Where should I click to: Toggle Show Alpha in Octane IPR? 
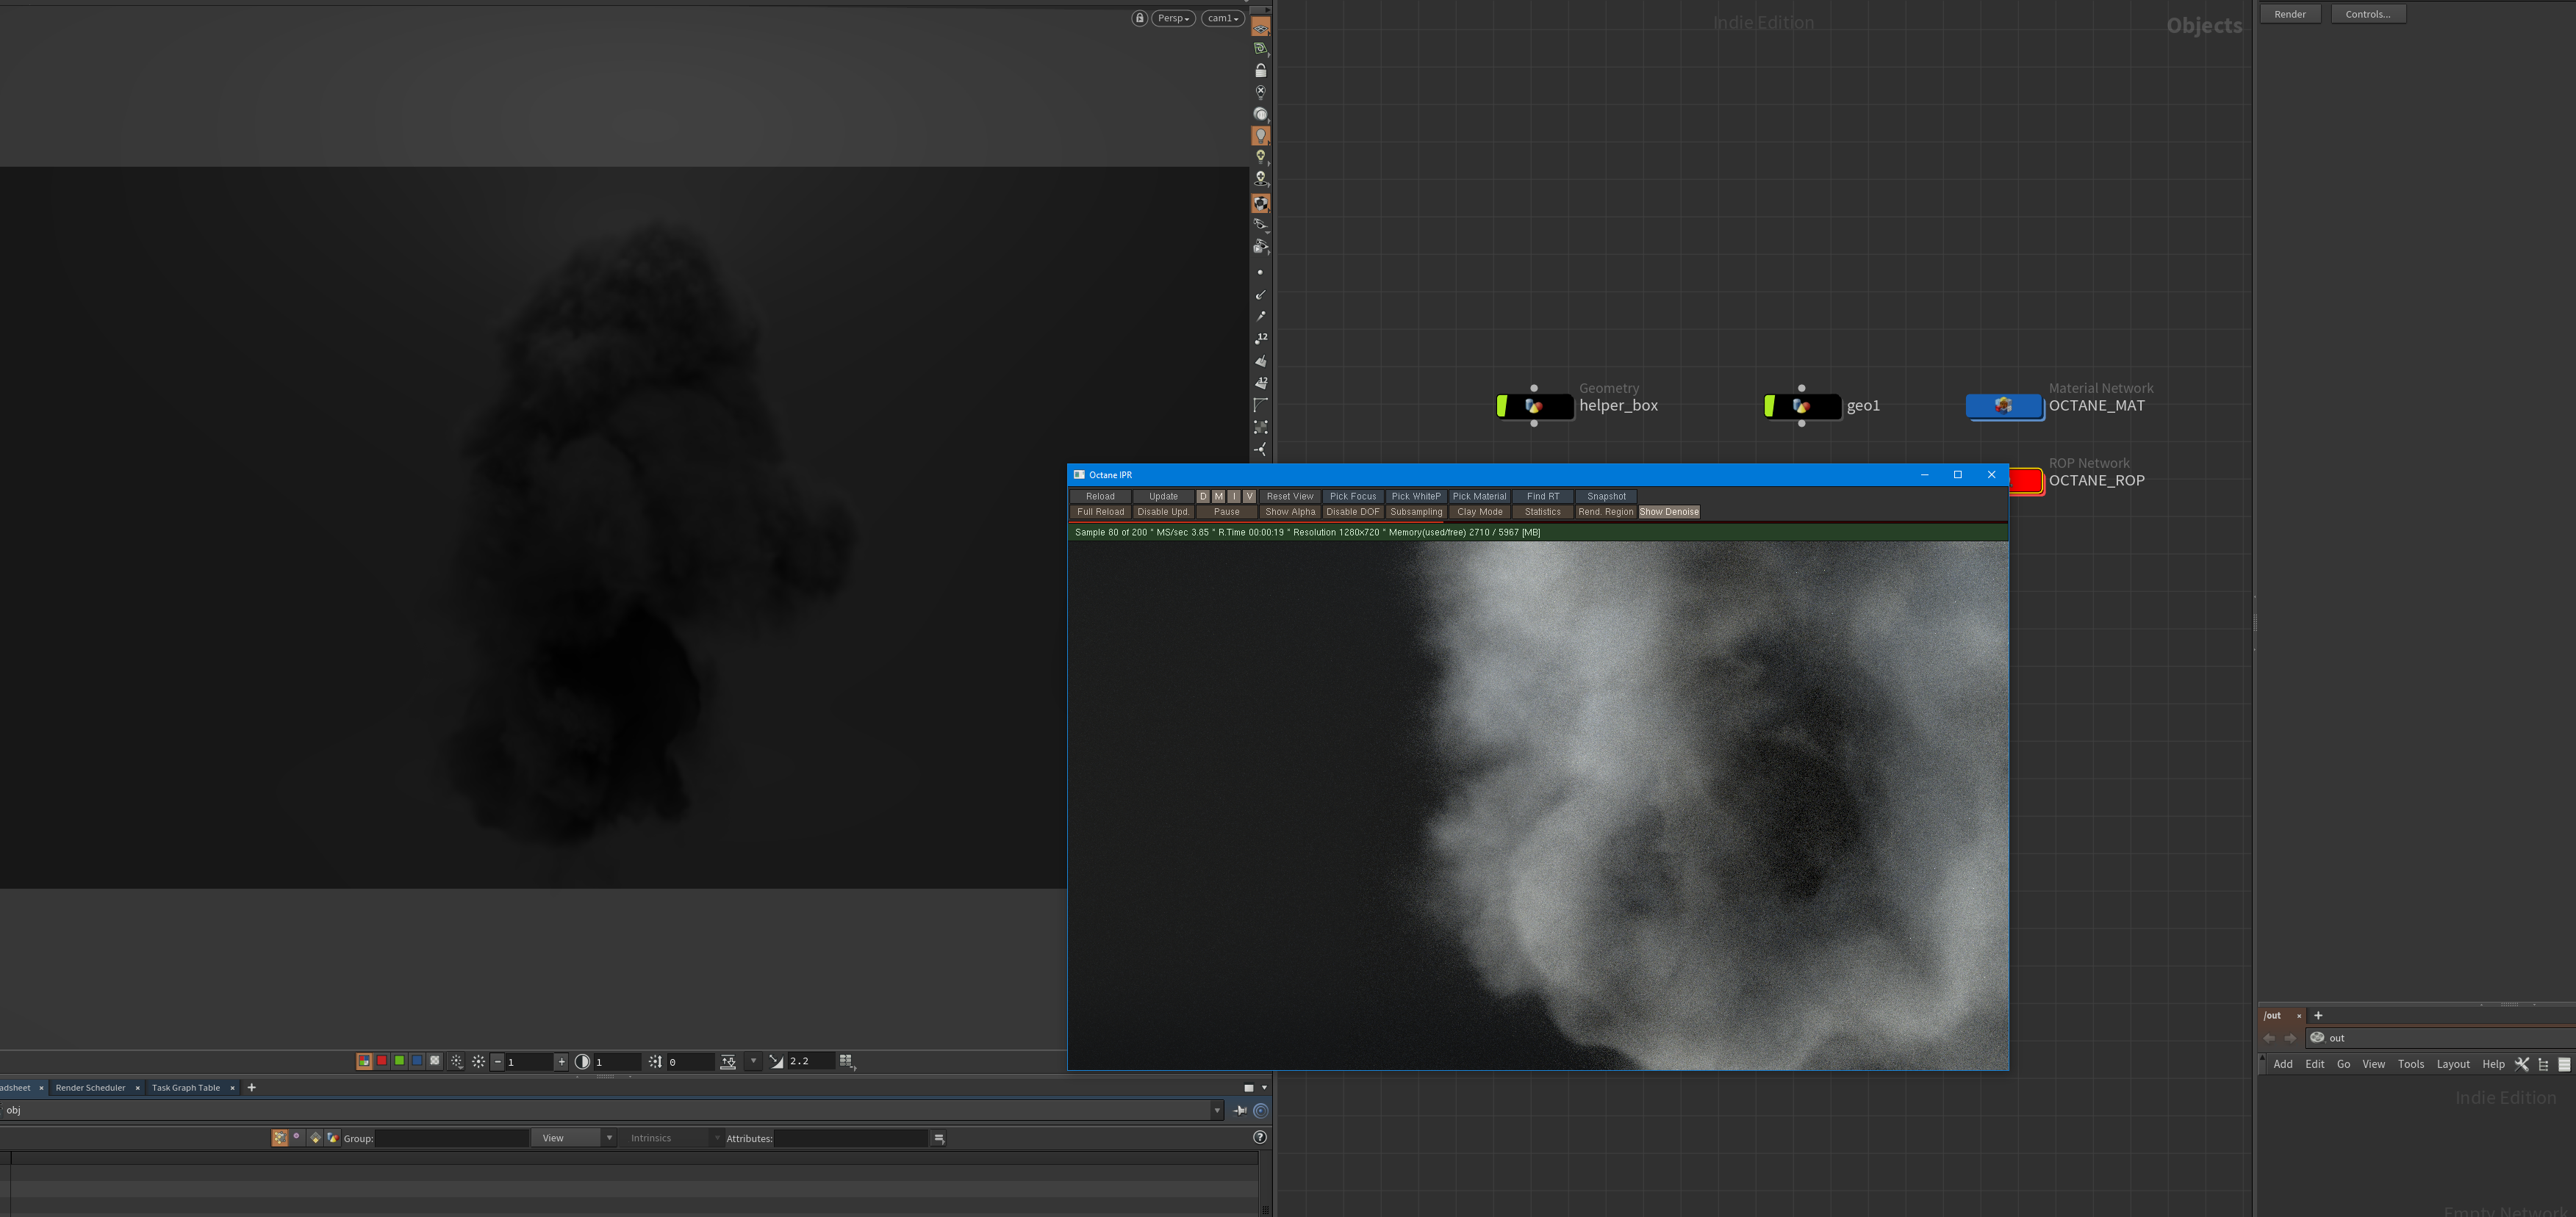[1290, 512]
